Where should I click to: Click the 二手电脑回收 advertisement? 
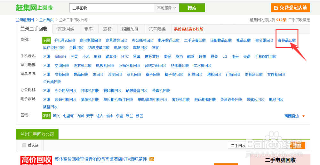click(x=280, y=160)
